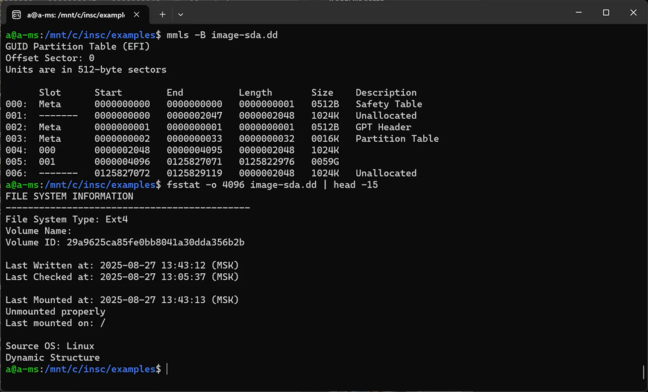
Task: Click 'File System Type: Ext4' line
Action: click(66, 220)
